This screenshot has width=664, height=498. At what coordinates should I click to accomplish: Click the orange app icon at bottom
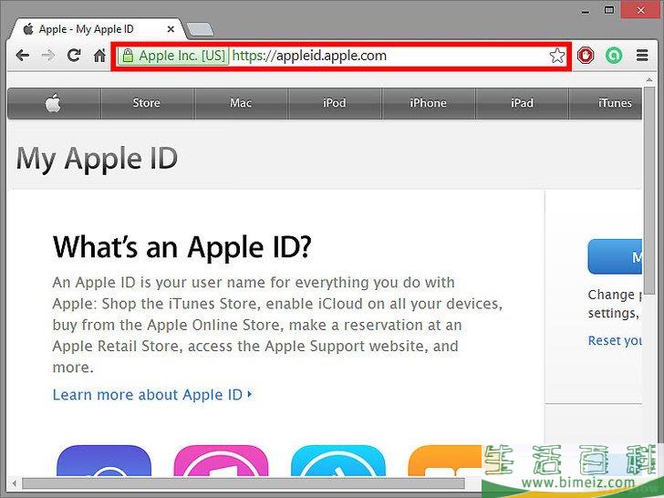445,461
